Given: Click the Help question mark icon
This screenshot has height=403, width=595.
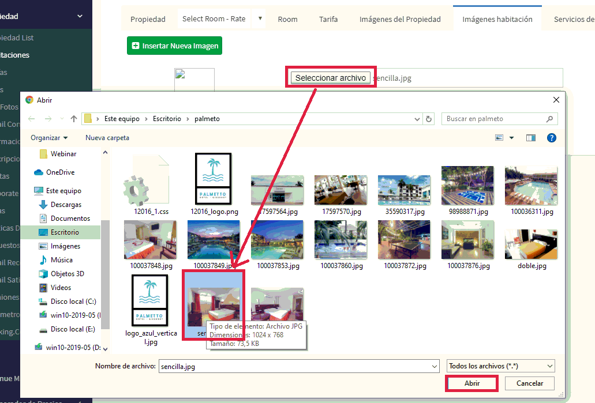Looking at the screenshot, I should 551,138.
